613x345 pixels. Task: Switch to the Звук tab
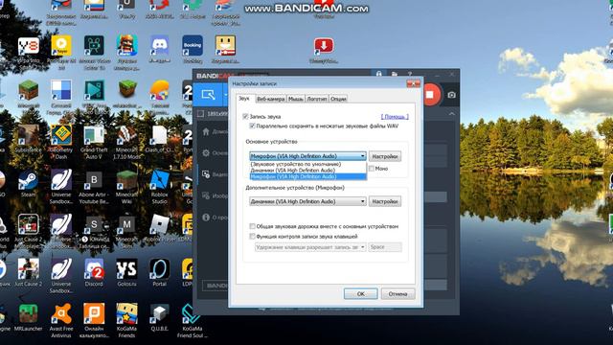(244, 98)
